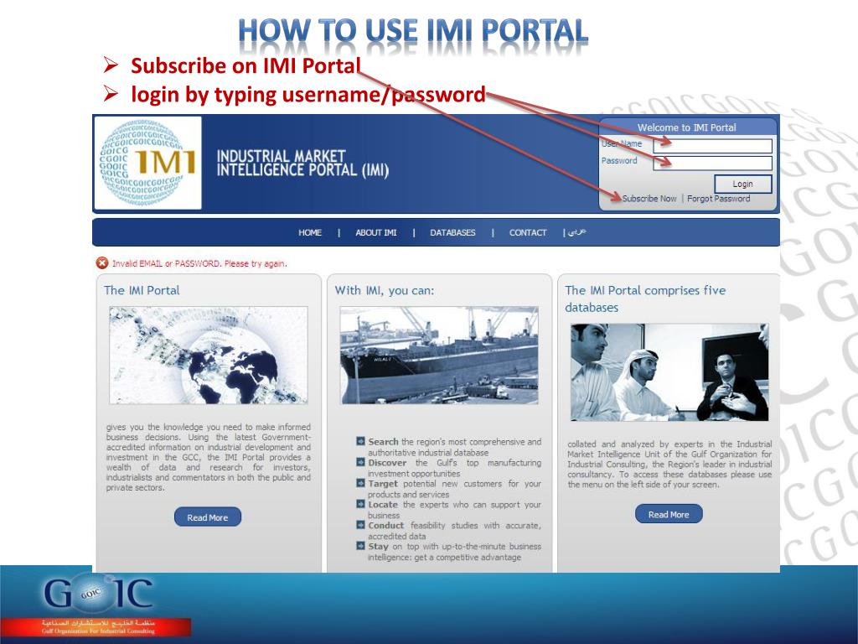858x644 pixels.
Task: Click 'HOW TO USE IMI PORTAL' slide title
Action: 413,31
